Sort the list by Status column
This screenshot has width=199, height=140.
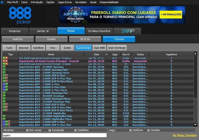[140, 55]
